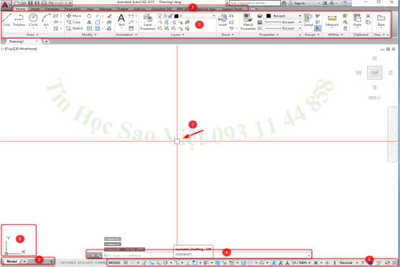Click the Model layout tab
Image resolution: width=400 pixels, height=267 pixels.
click(12, 262)
